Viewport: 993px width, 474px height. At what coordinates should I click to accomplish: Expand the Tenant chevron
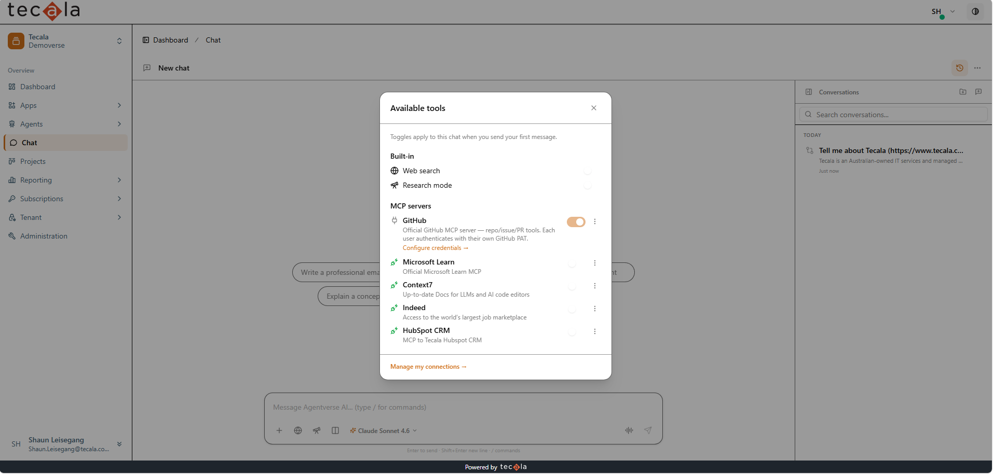click(x=119, y=217)
